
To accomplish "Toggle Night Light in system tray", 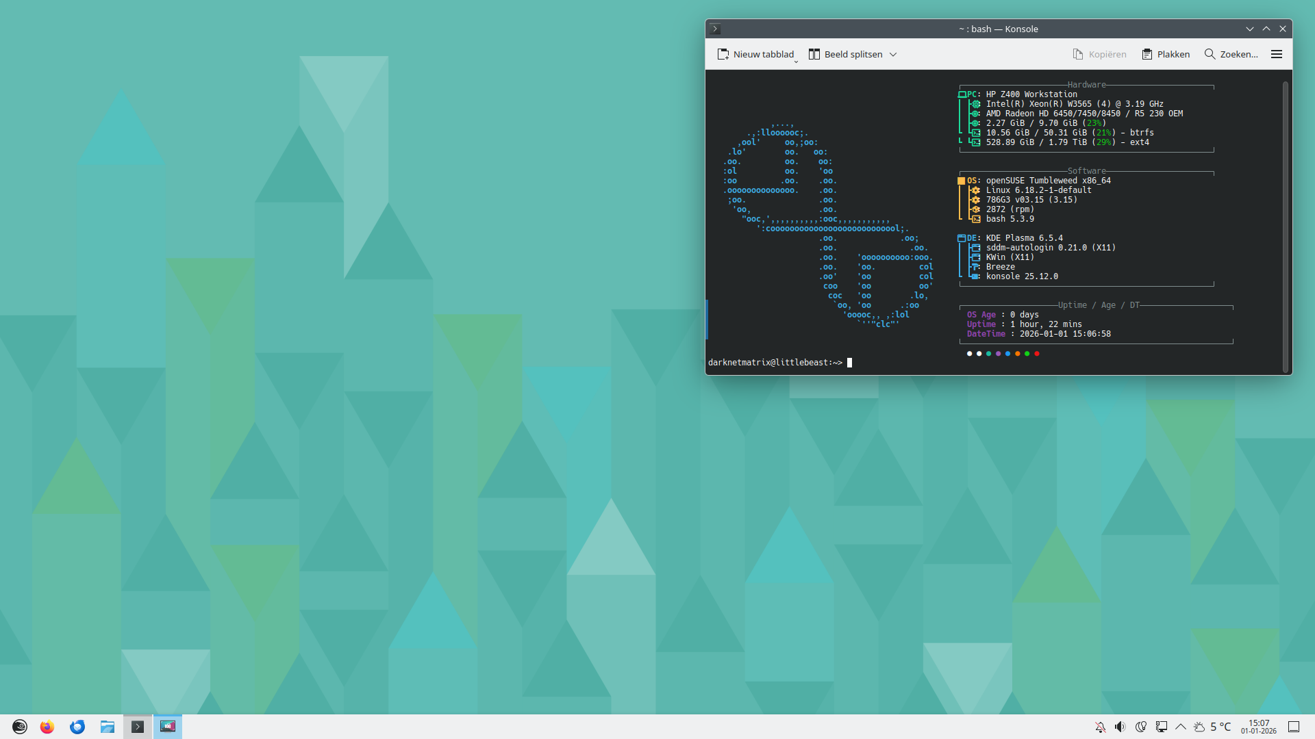I will (1140, 727).
